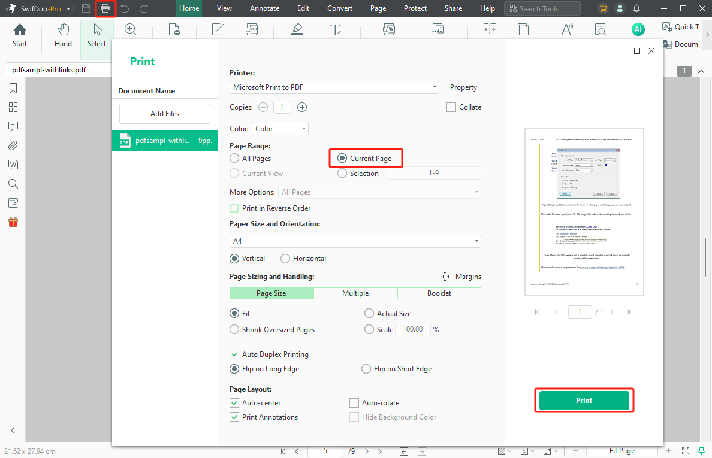
Task: Switch to the Convert ribbon tab
Action: pyautogui.click(x=339, y=8)
